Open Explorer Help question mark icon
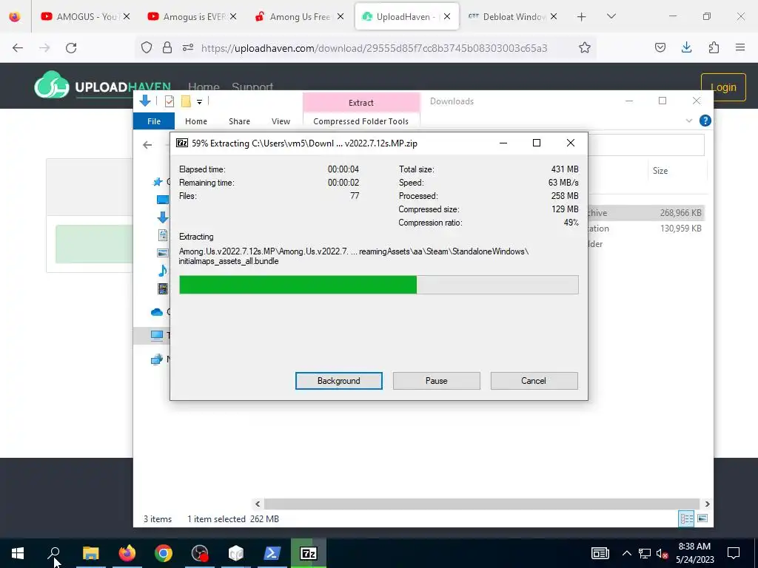 tap(705, 121)
